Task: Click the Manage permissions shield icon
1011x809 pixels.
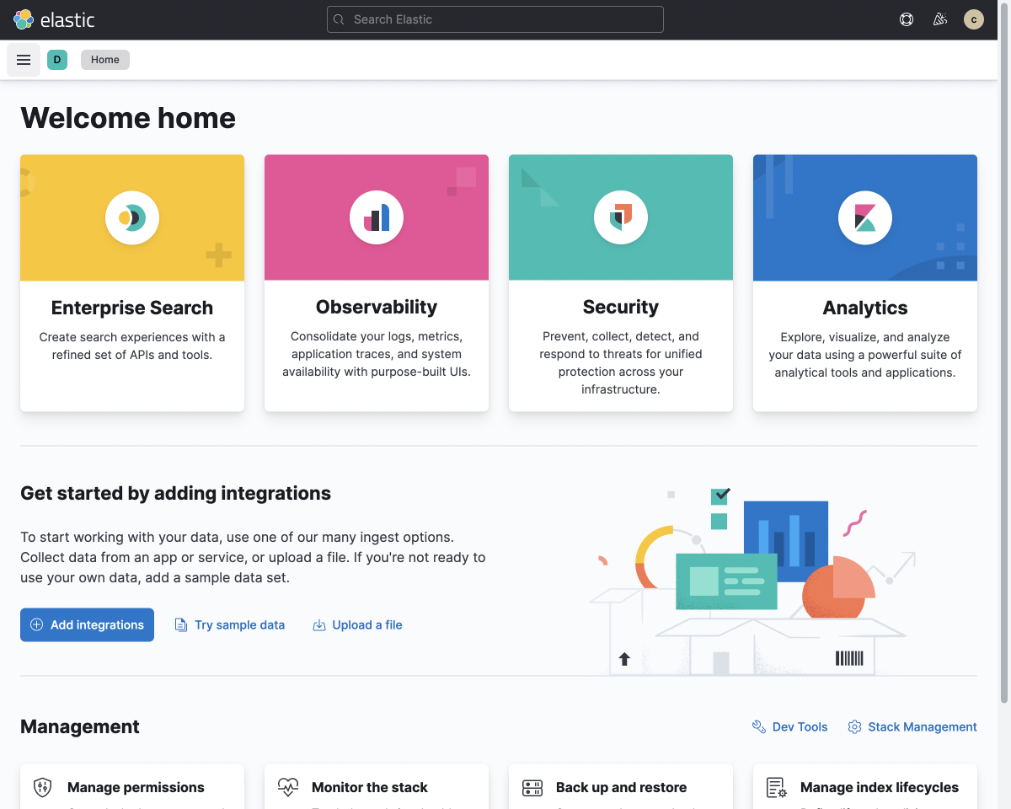Action: (x=42, y=787)
